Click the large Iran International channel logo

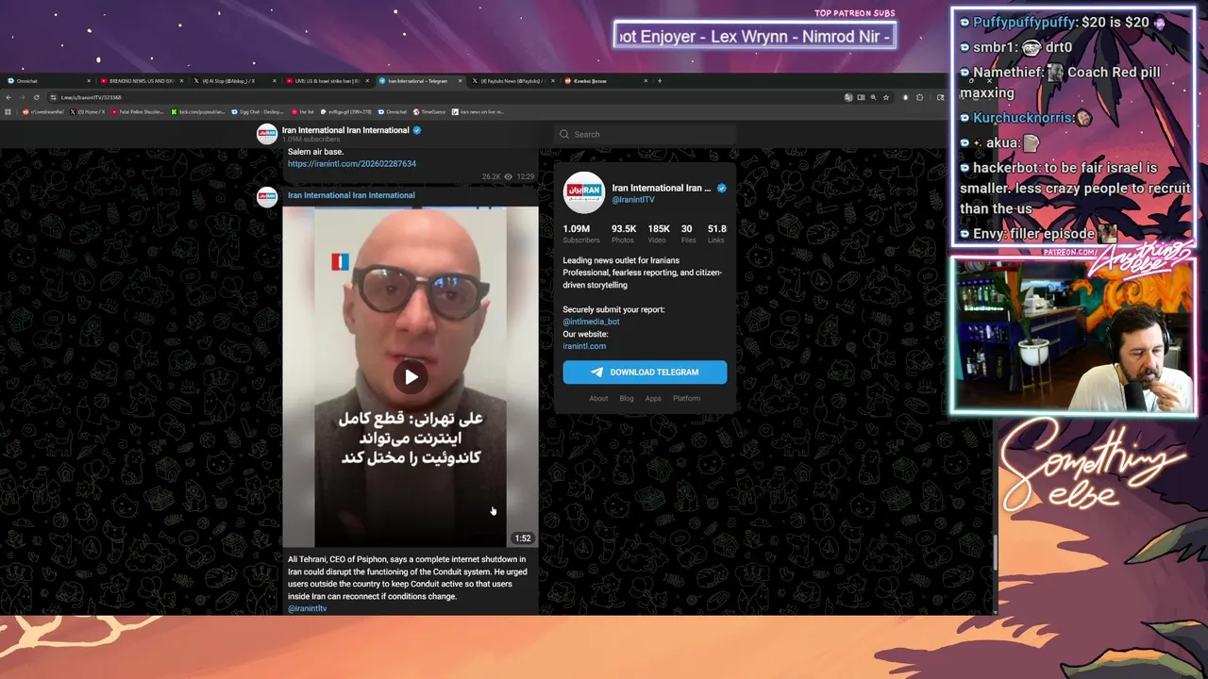(583, 192)
